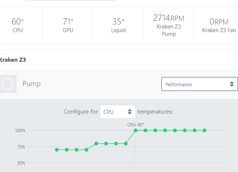Click the Kraken Z3 section heading
Screen dimensions: 238x172
click(x=13, y=60)
